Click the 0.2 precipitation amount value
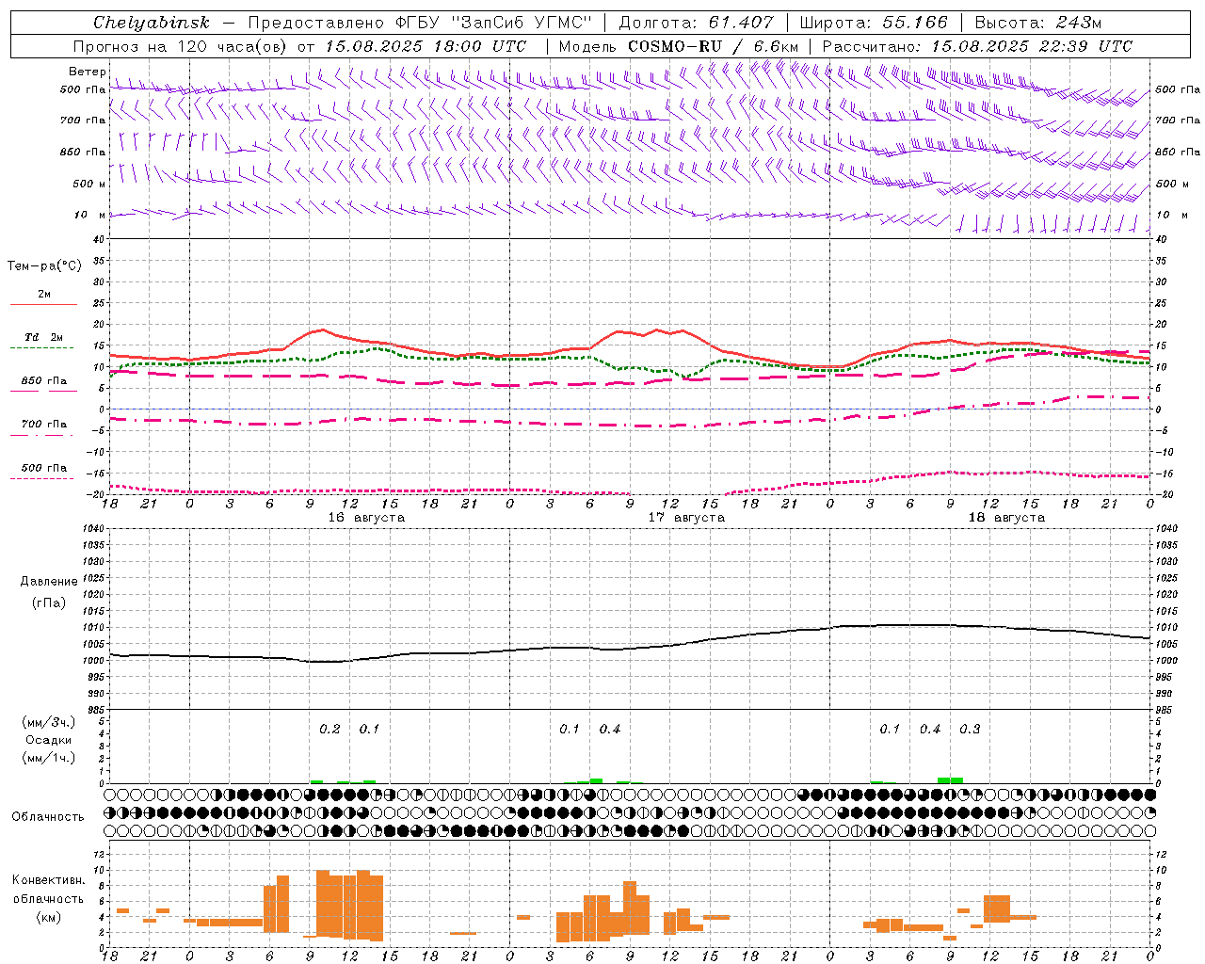The height and width of the screenshot is (964, 1205). [x=329, y=730]
